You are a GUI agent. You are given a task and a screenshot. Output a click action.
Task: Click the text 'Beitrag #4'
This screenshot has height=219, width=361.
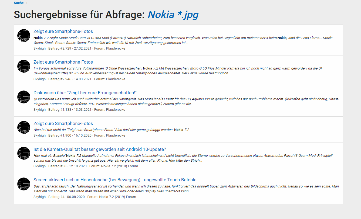(x=56, y=197)
